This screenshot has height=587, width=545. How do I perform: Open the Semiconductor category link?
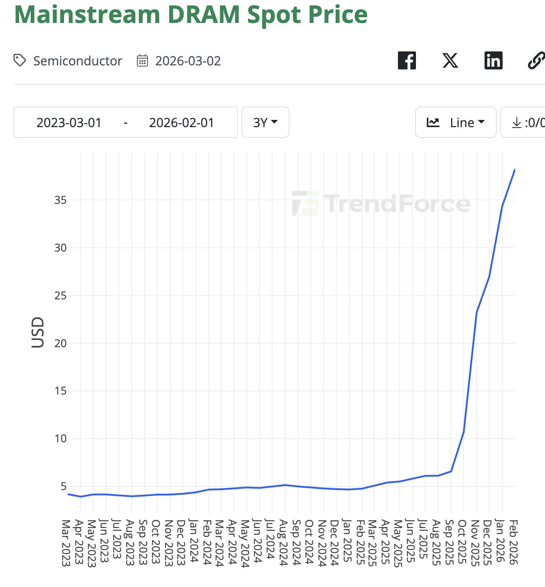point(78,61)
